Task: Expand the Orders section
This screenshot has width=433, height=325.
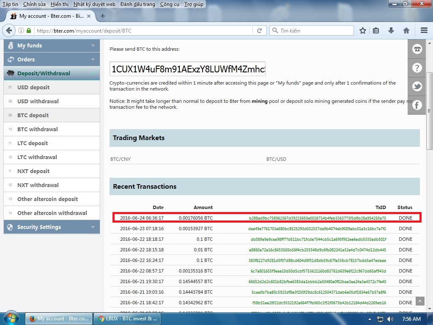Action: [x=93, y=59]
